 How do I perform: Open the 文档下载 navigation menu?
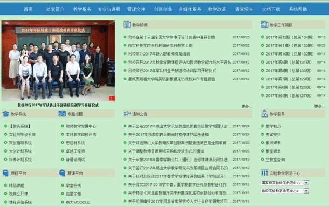click(x=271, y=9)
